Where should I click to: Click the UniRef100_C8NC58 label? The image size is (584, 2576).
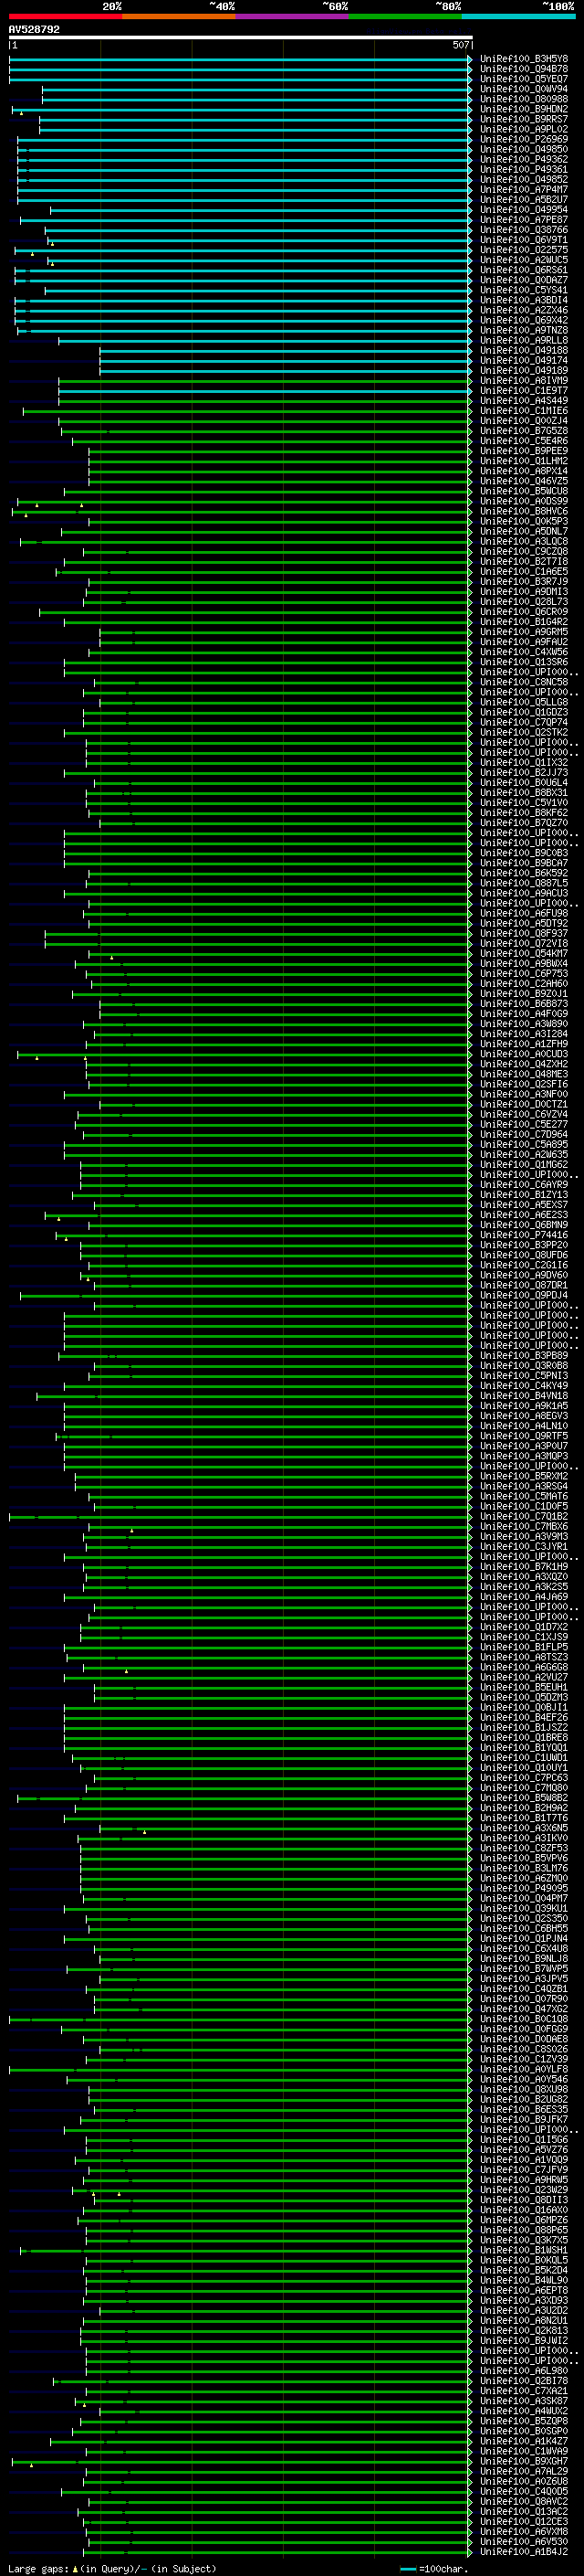523,682
